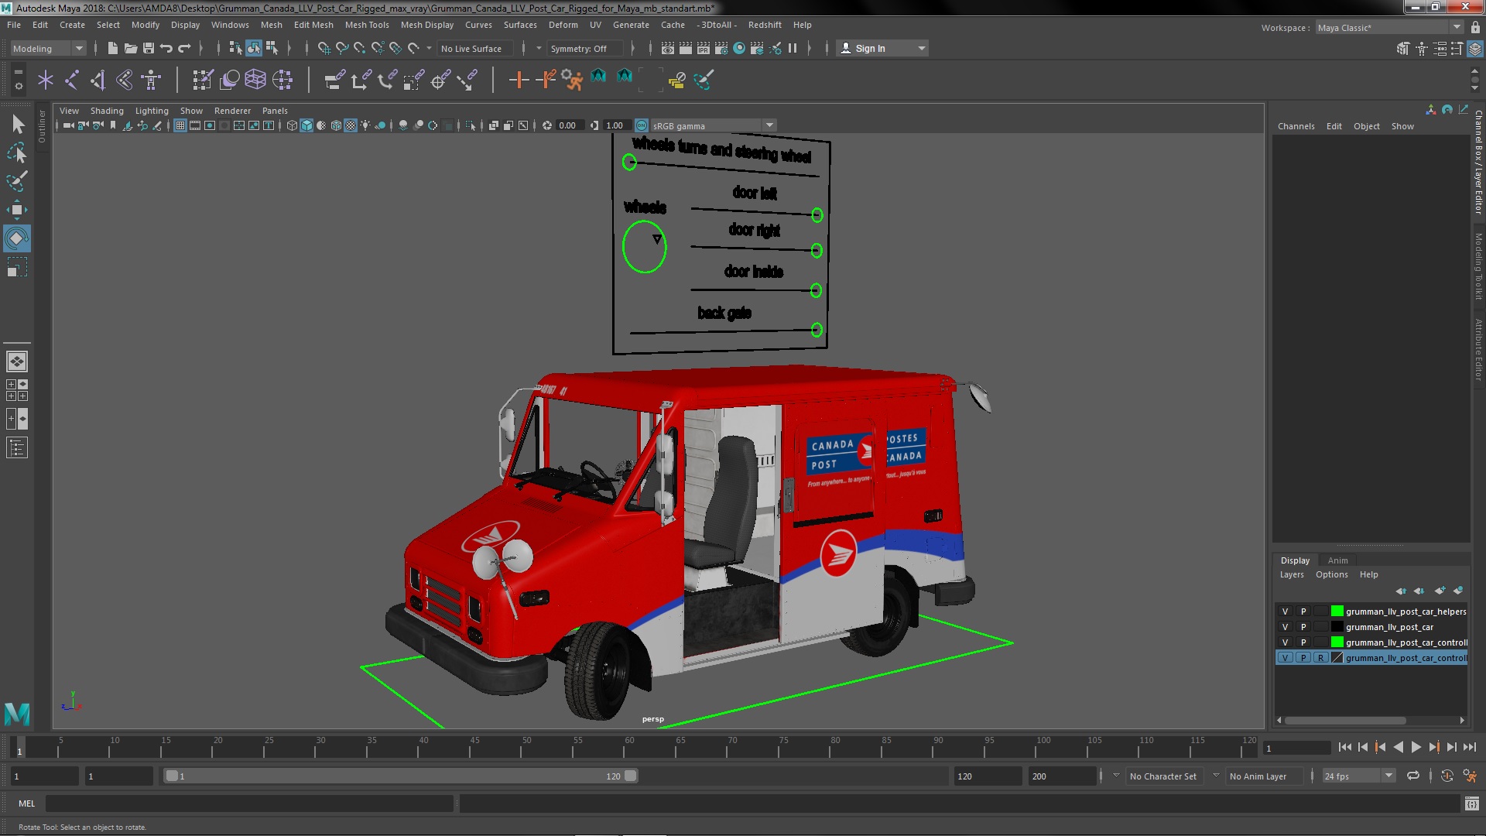
Task: Toggle the viewport grid icon
Action: [x=180, y=125]
